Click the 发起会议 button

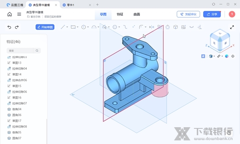(188, 14)
